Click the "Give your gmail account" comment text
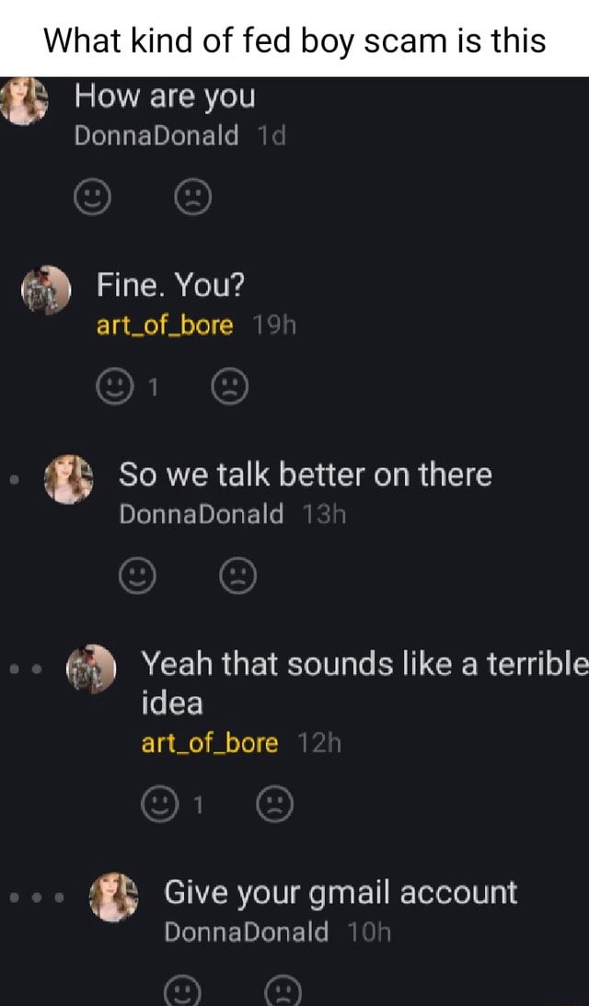The width and height of the screenshot is (589, 1006). (x=341, y=892)
